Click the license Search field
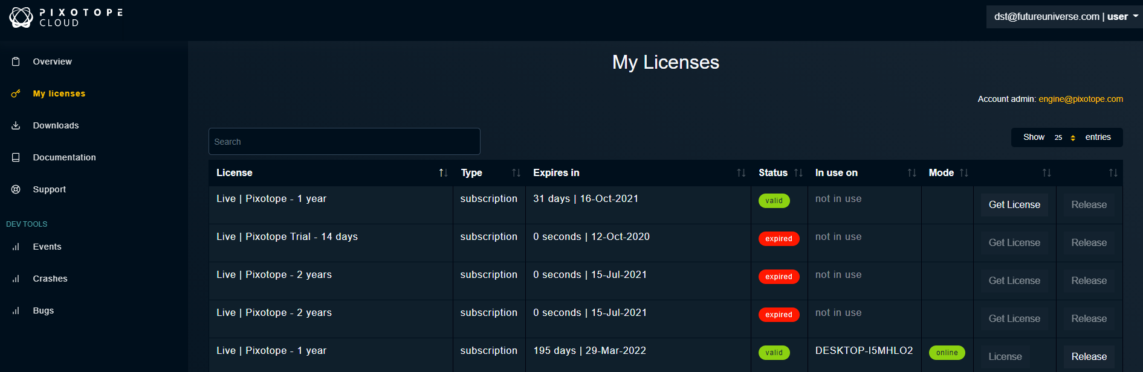Viewport: 1143px width, 372px height. pyautogui.click(x=345, y=142)
